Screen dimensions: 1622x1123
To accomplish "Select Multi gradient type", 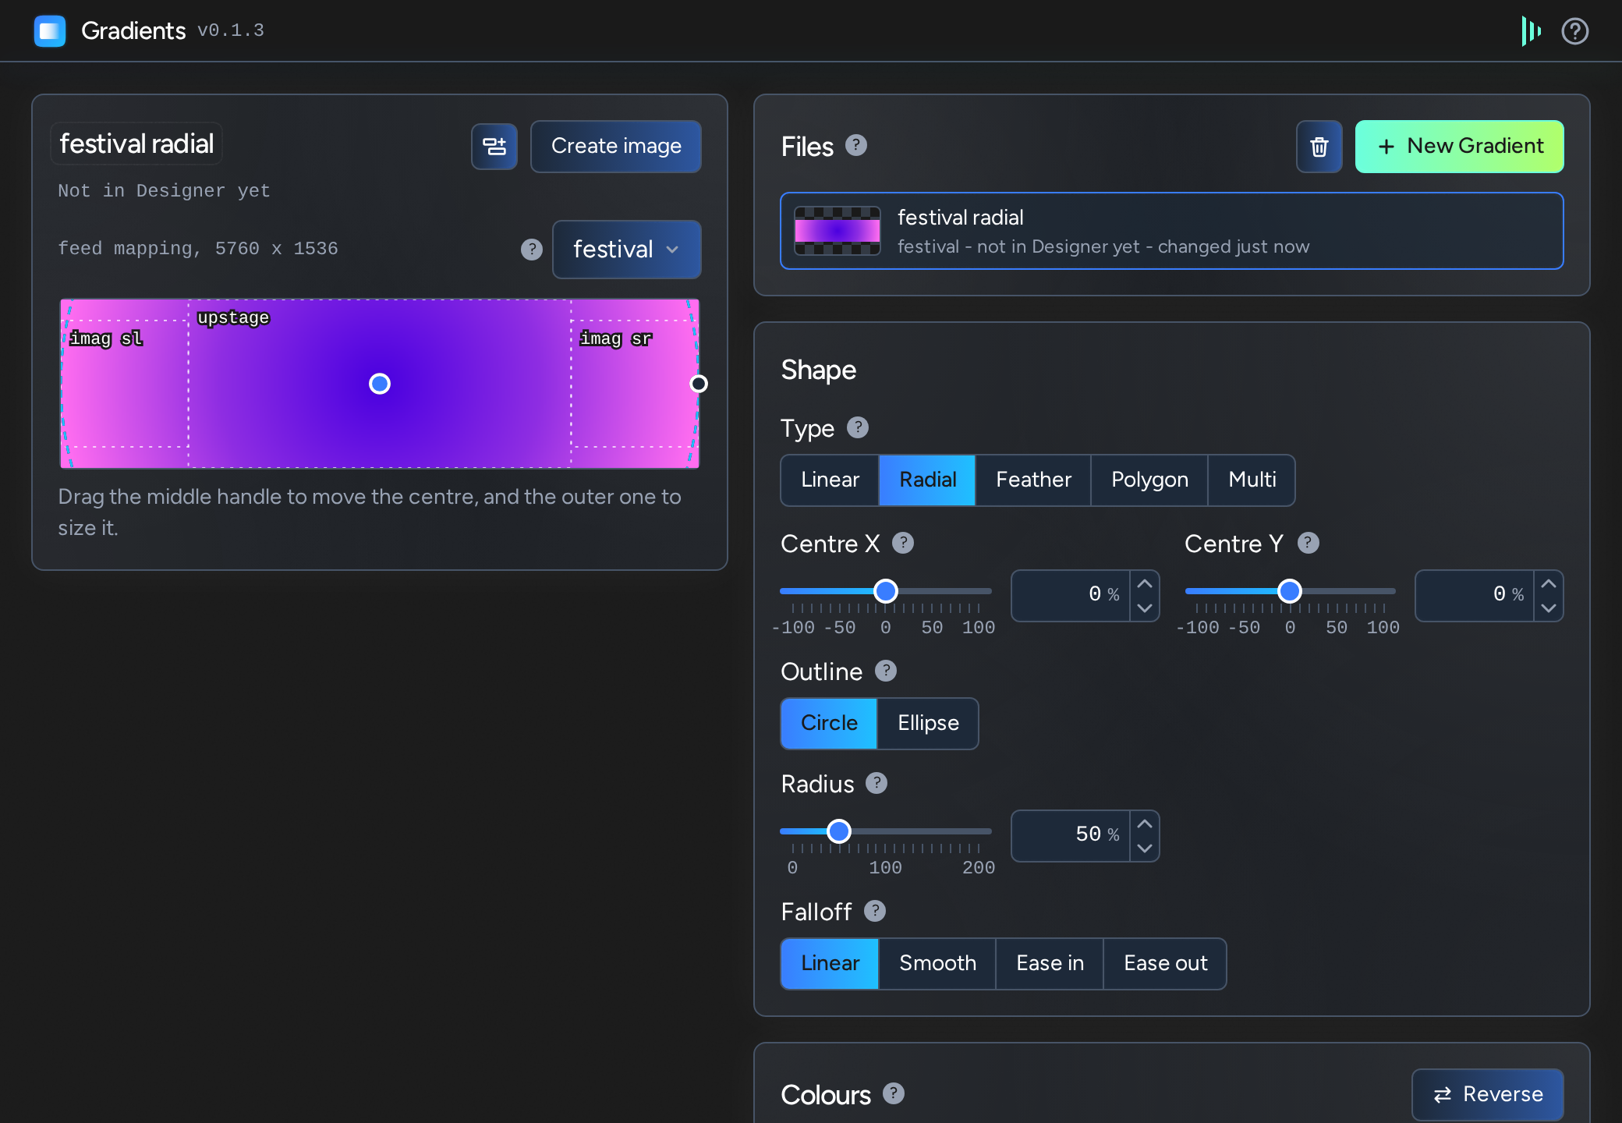I will tap(1252, 480).
